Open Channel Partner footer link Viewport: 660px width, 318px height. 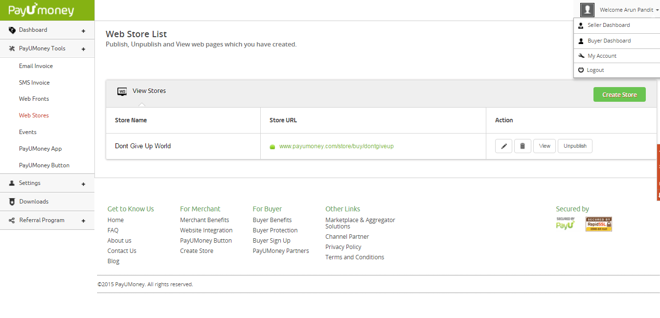[347, 237]
